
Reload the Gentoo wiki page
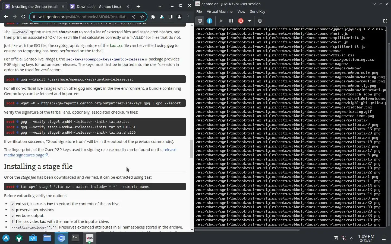pos(23,17)
